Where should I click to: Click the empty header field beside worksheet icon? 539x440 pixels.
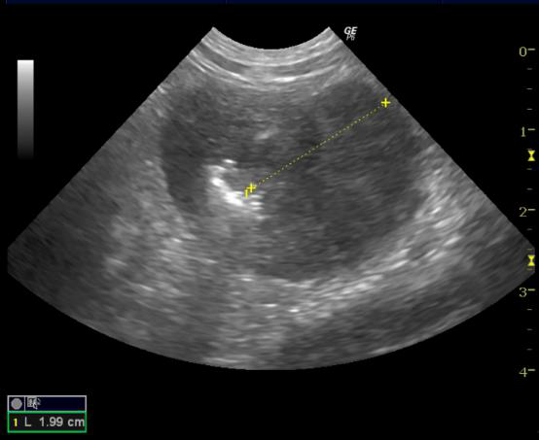click(63, 403)
